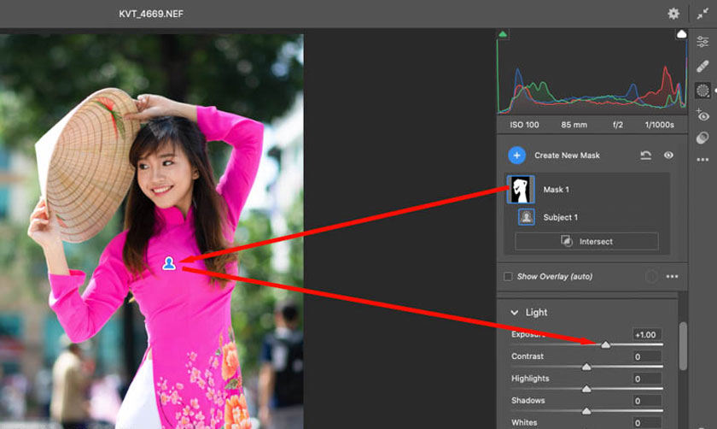Click the Exposure slider handle
Screen dimensions: 717x429
(605, 344)
